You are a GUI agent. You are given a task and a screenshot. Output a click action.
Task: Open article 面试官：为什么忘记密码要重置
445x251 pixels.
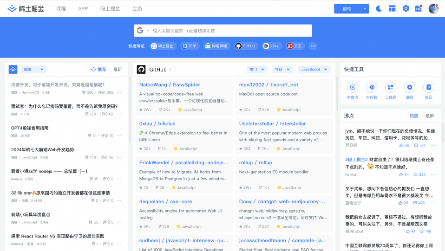64,106
